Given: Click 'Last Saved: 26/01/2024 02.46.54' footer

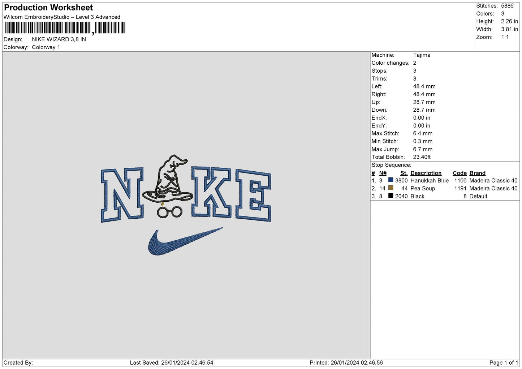Looking at the screenshot, I should pyautogui.click(x=172, y=363).
